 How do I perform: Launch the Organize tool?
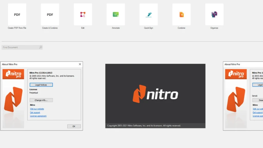(214, 15)
